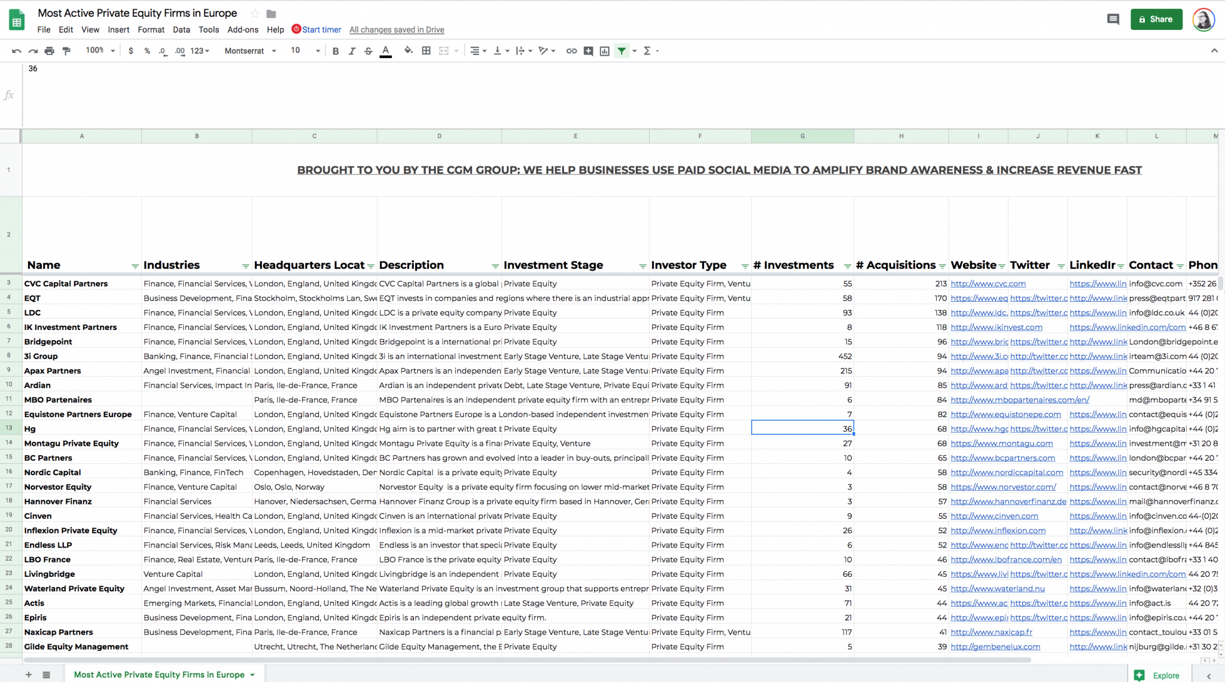
Task: Open horizontal align options
Action: [477, 51]
